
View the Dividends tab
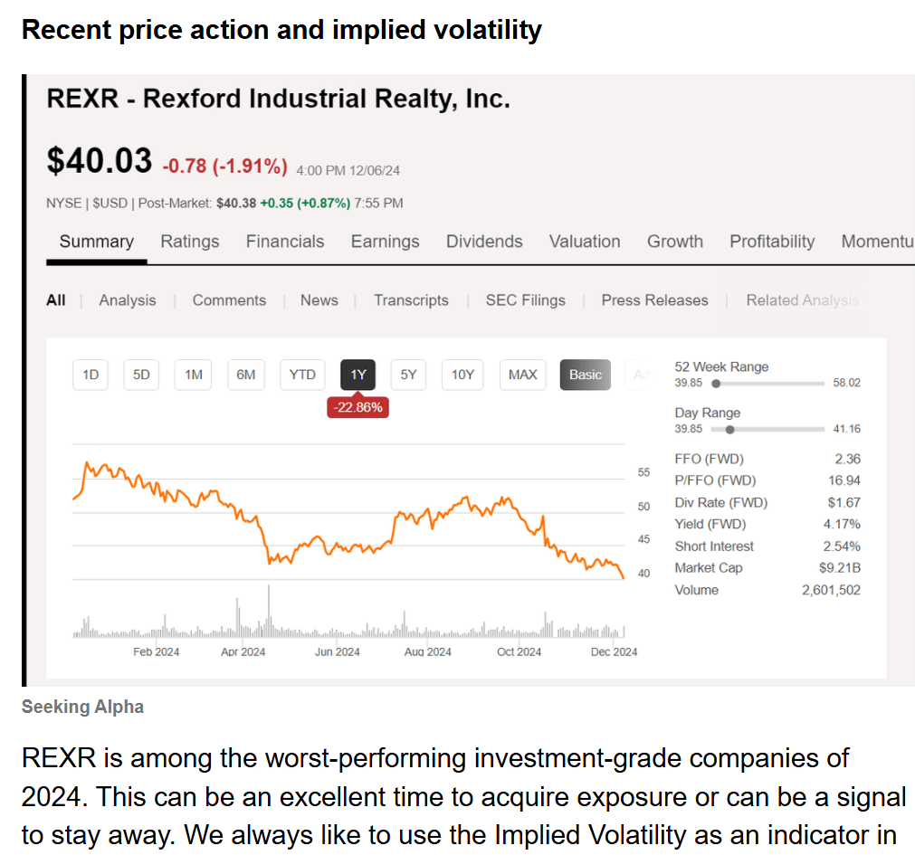click(x=483, y=242)
